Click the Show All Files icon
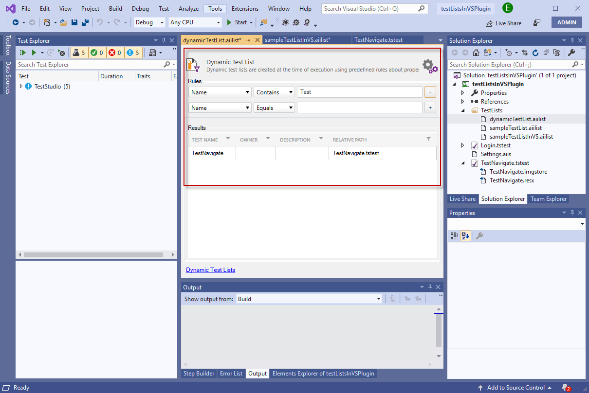The image size is (589, 393). (x=557, y=53)
